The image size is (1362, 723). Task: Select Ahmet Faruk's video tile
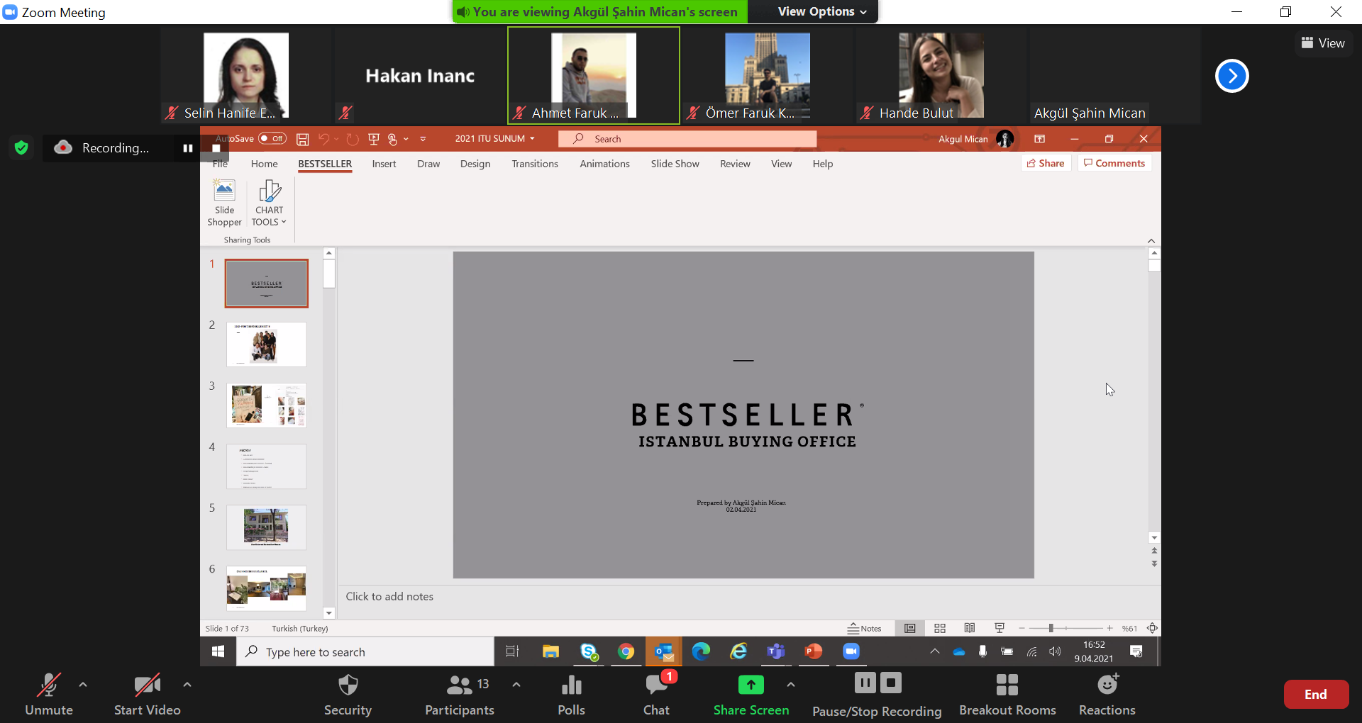pos(594,75)
